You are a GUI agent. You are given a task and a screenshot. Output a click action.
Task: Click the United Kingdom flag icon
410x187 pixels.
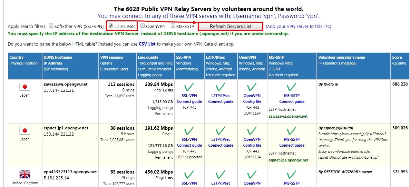pos(25,174)
